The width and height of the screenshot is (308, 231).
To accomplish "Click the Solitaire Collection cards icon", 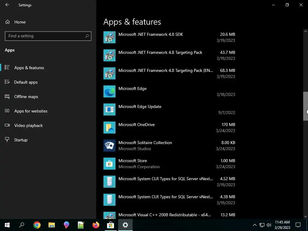I will coord(109,146).
